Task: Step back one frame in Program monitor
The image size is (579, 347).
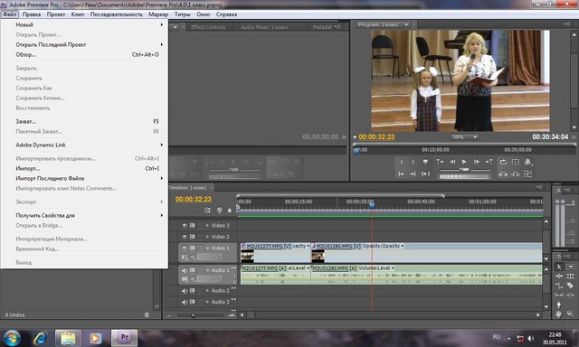Action: click(x=452, y=162)
